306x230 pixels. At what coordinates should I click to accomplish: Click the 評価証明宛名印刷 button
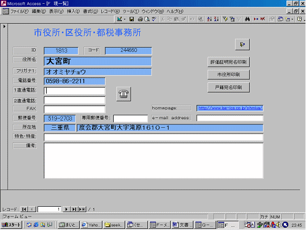[229, 62]
